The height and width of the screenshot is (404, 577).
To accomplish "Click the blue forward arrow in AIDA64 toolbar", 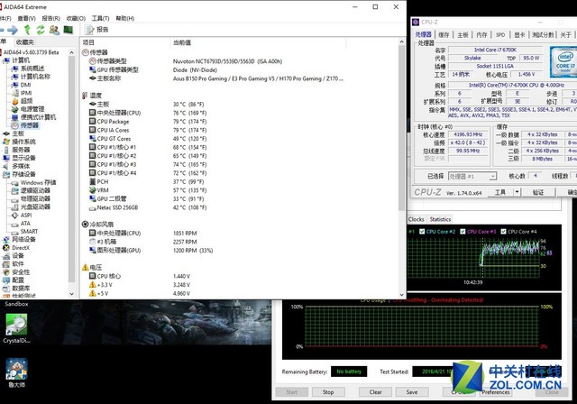I will [13, 30].
